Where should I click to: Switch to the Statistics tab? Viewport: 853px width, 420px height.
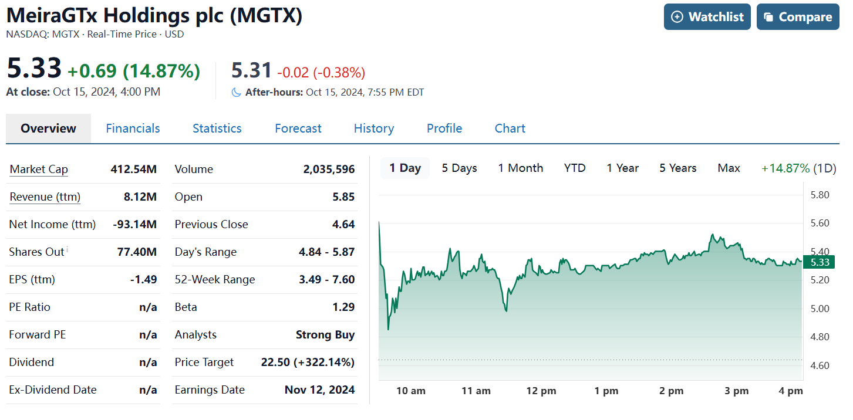point(217,128)
